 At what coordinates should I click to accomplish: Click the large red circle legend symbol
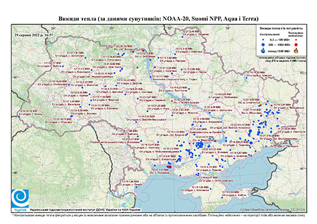click(296, 45)
